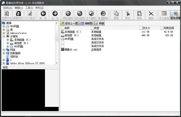The width and height of the screenshot is (181, 117).
Task: Open the image modify (图像修改) tool
Action: (x=18, y=15)
